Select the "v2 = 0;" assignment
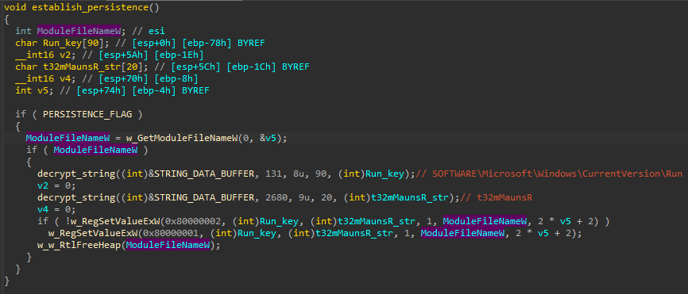The width and height of the screenshot is (688, 294). 56,186
